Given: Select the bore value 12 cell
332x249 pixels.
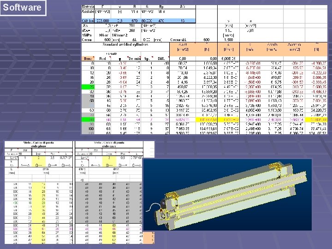Looking at the screenshot, I should (88, 73).
